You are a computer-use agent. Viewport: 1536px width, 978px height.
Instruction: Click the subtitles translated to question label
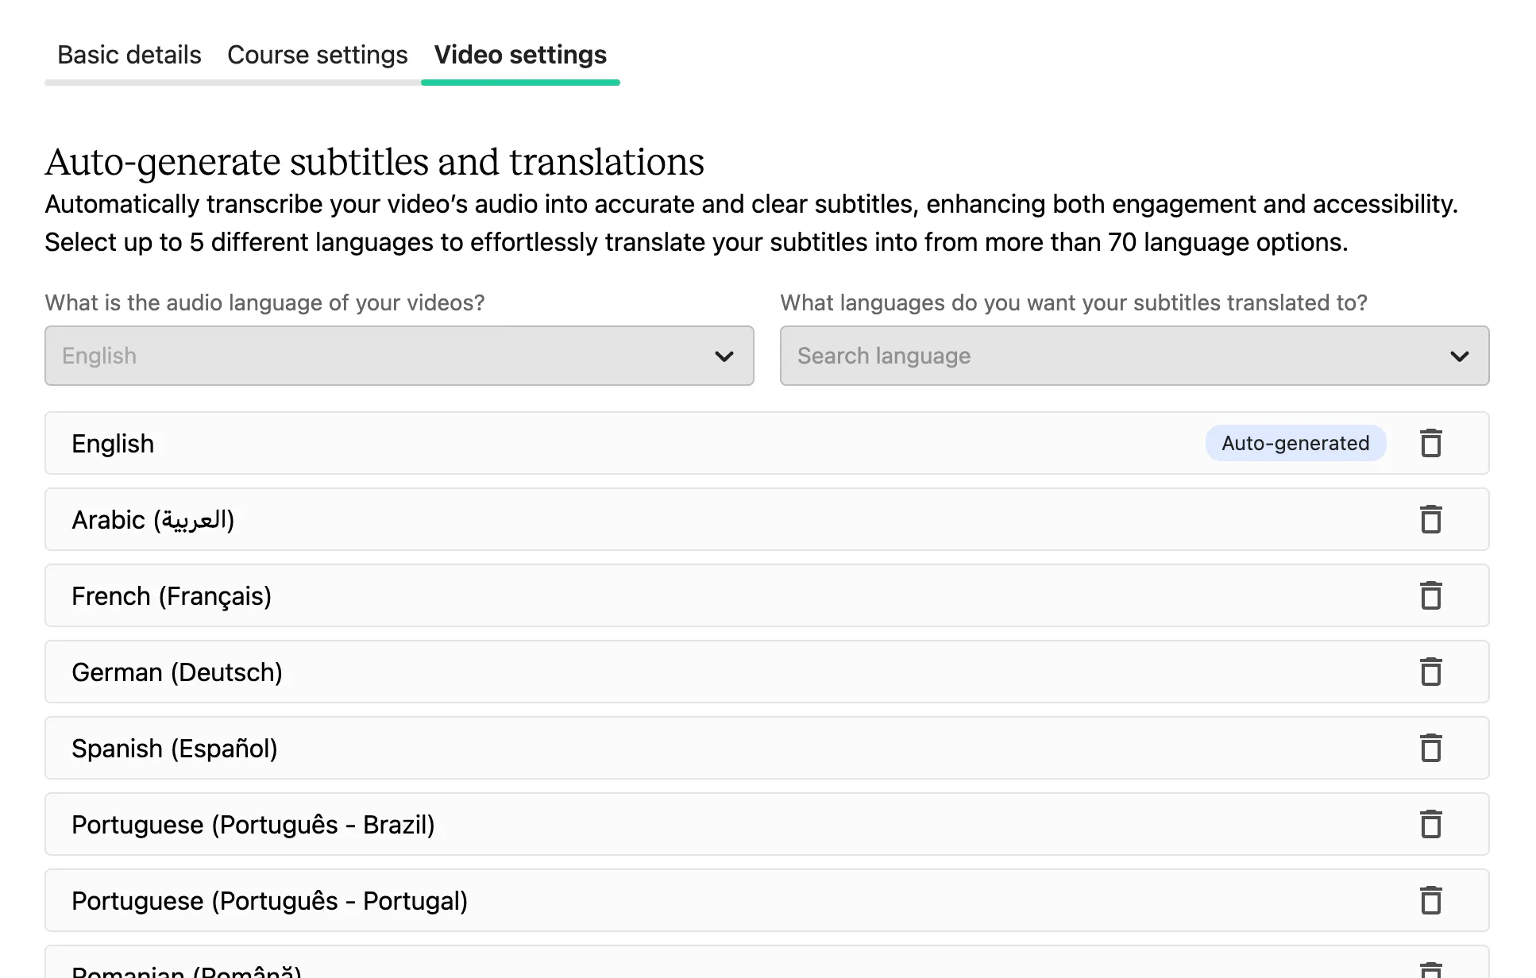tap(1074, 302)
